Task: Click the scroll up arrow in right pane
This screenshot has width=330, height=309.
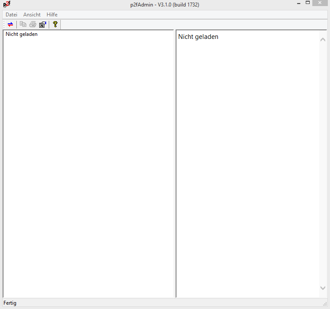Action: pos(323,39)
